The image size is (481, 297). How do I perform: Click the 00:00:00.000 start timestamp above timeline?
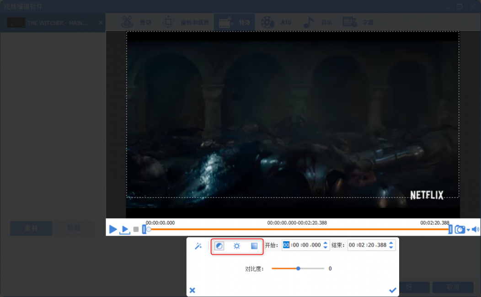[x=160, y=223]
